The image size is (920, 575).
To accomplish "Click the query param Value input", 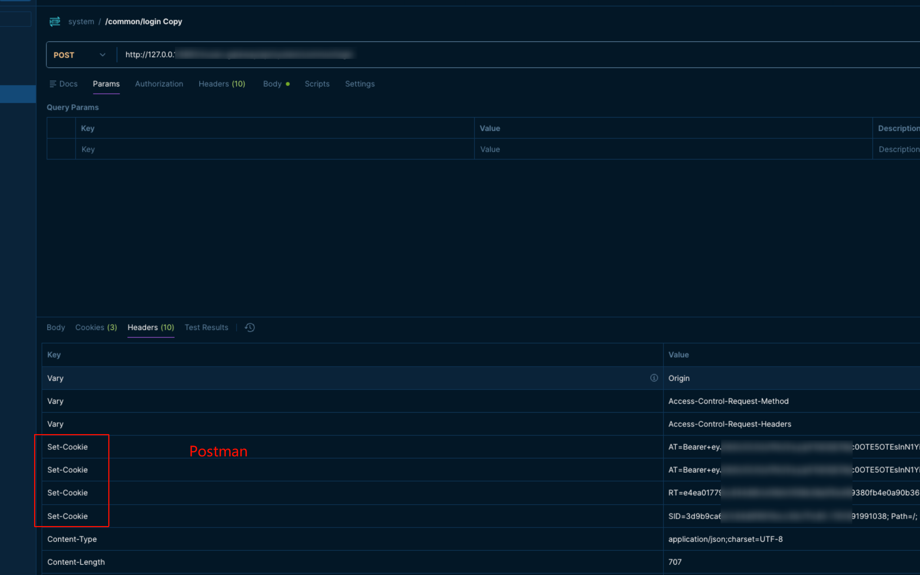I will click(x=672, y=149).
